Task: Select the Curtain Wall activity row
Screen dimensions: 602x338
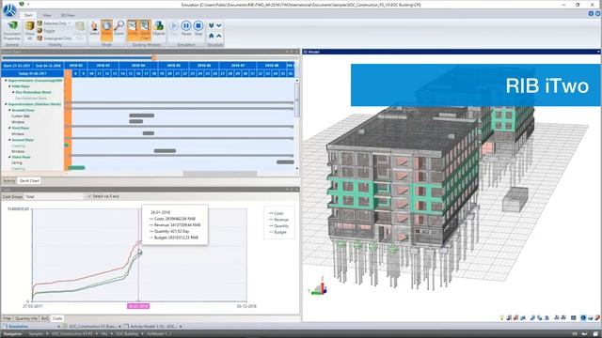Action: point(21,115)
